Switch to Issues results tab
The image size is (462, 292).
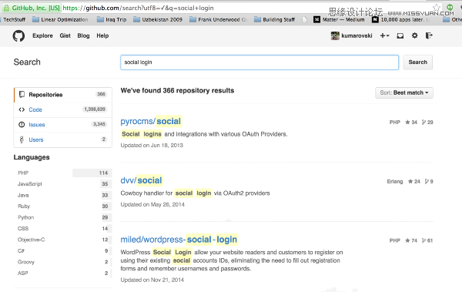click(x=63, y=125)
